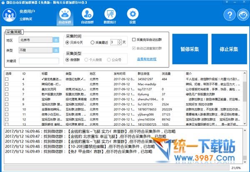Open 查看帮助教程 link
This screenshot has height=172, width=250.
coord(147,59)
